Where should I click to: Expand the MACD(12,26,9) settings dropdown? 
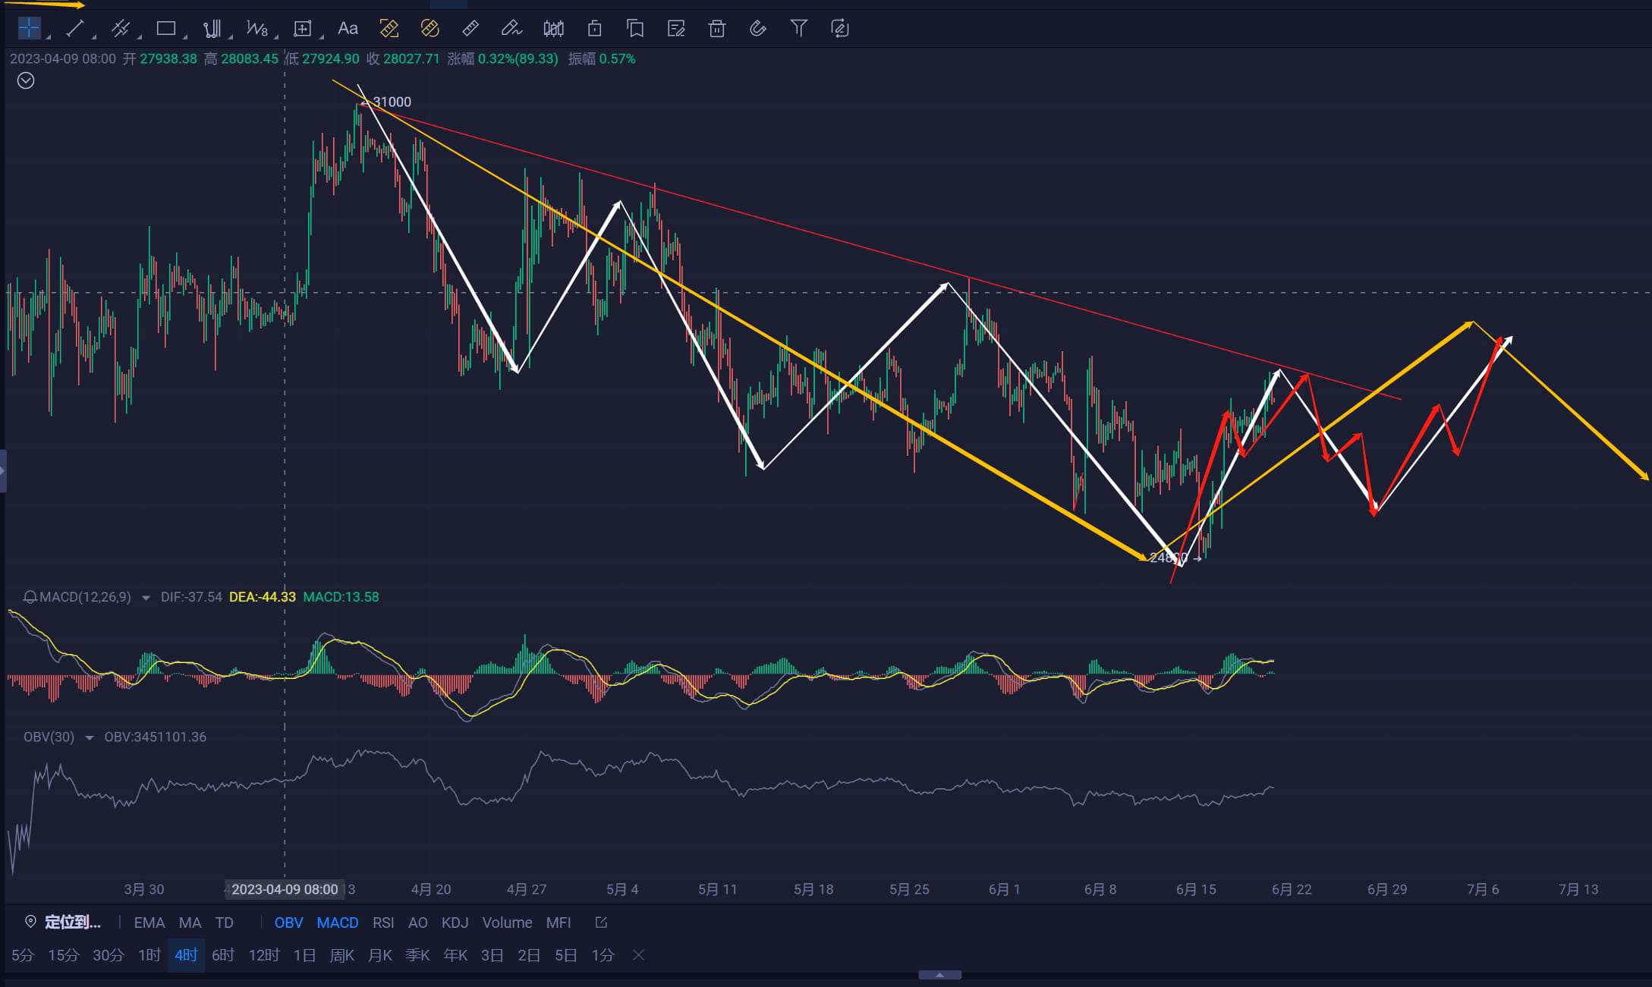tap(146, 598)
